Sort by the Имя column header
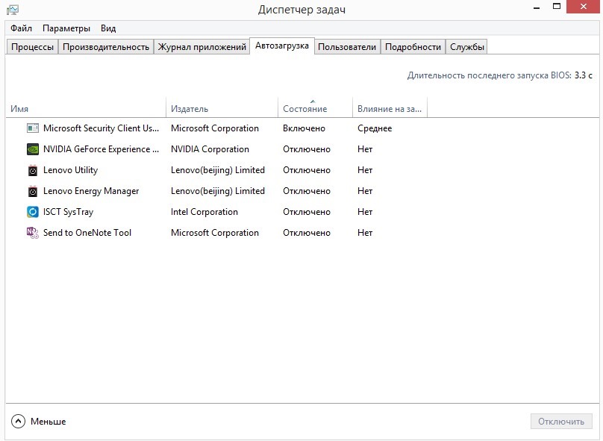The height and width of the screenshot is (441, 603). point(85,109)
